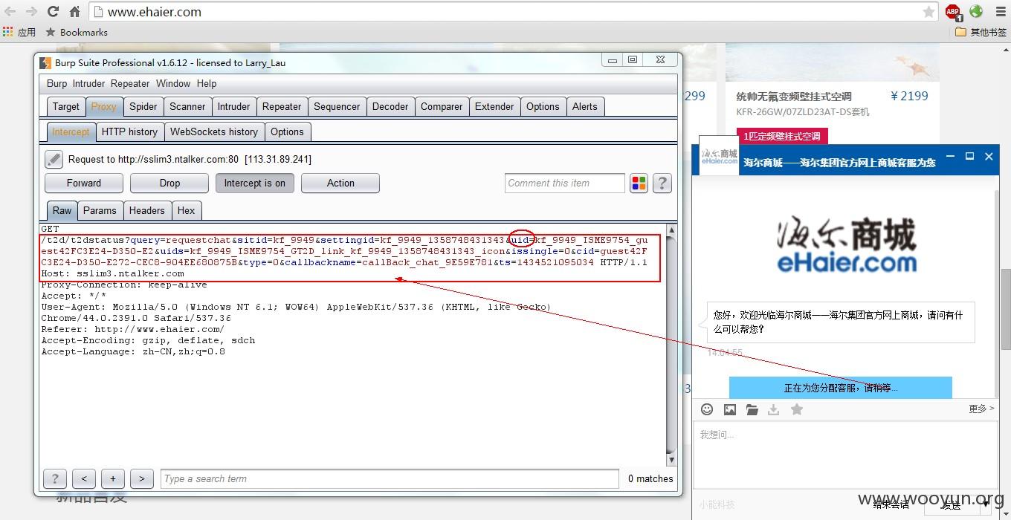The width and height of the screenshot is (1011, 520).
Task: Click the star rating icon in chat toolbar
Action: tap(797, 409)
